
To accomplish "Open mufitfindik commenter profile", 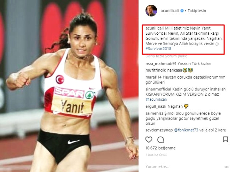I will pos(156,70).
